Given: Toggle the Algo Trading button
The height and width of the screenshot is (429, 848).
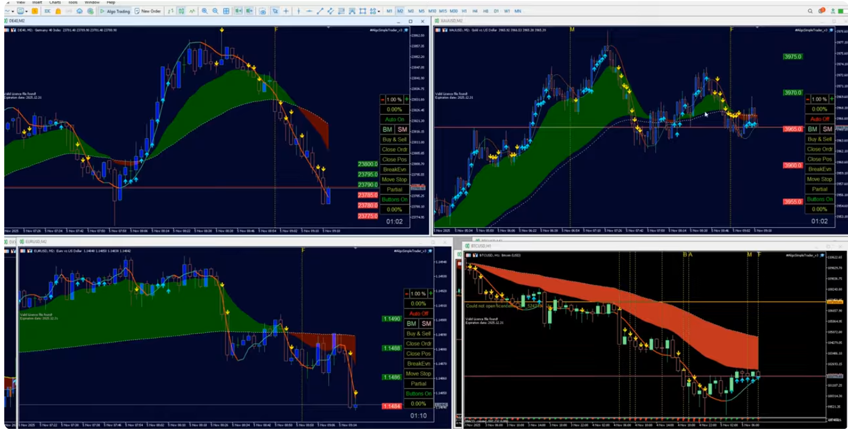Looking at the screenshot, I should pos(115,11).
